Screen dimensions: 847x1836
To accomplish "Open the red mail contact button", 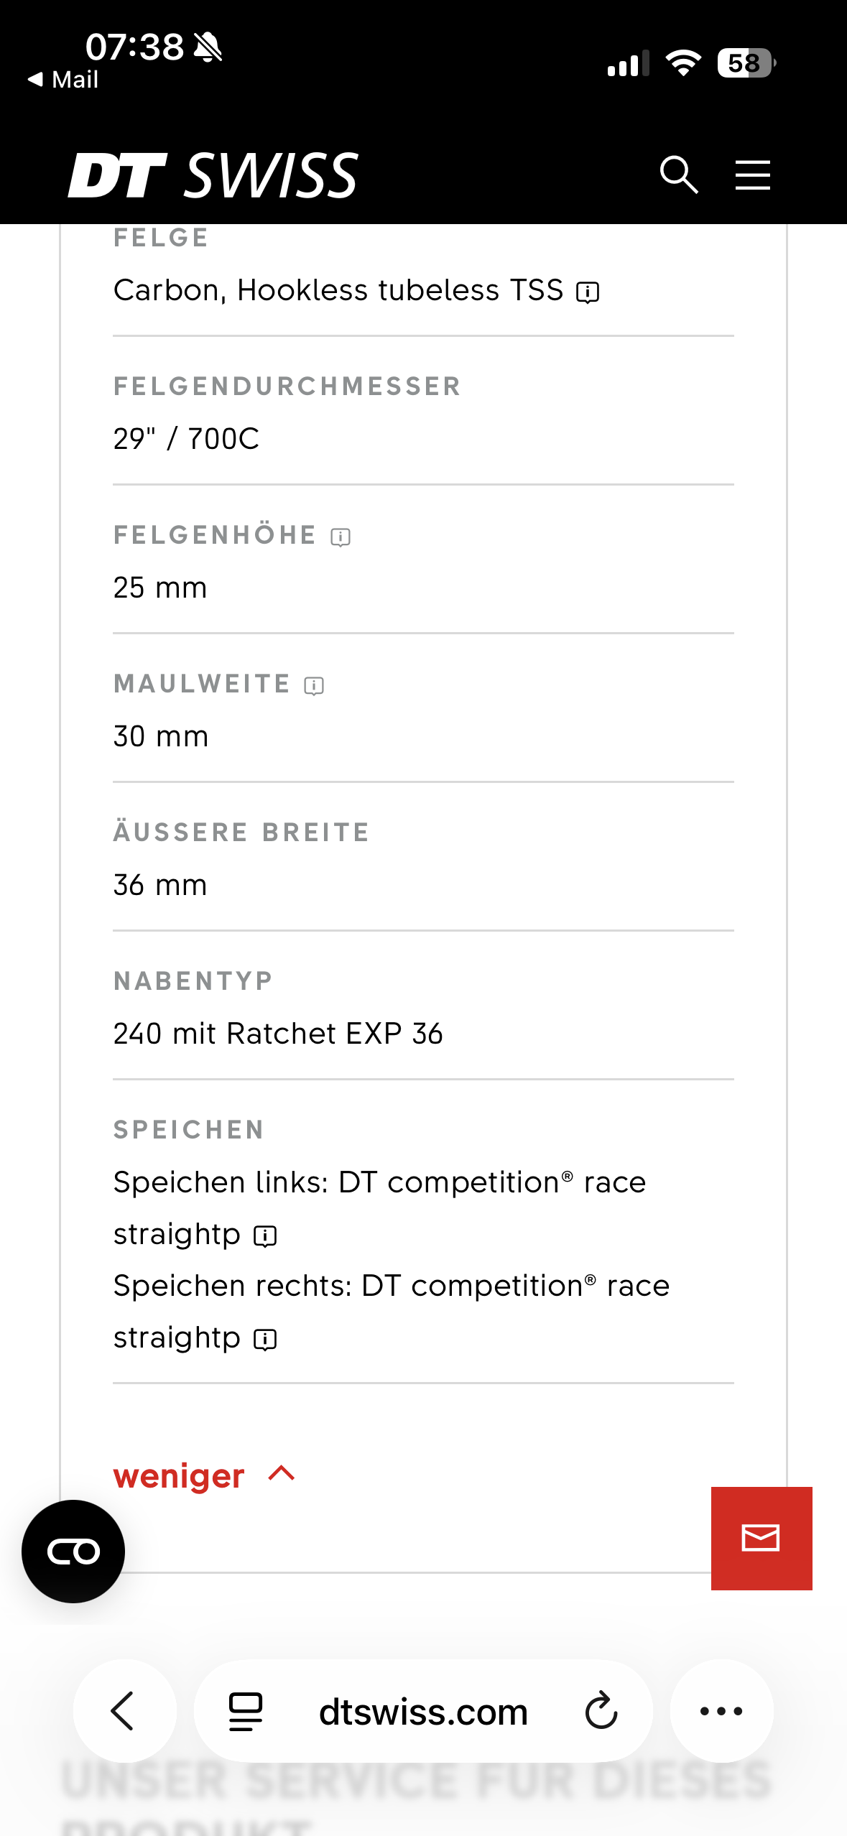I will pos(761,1538).
